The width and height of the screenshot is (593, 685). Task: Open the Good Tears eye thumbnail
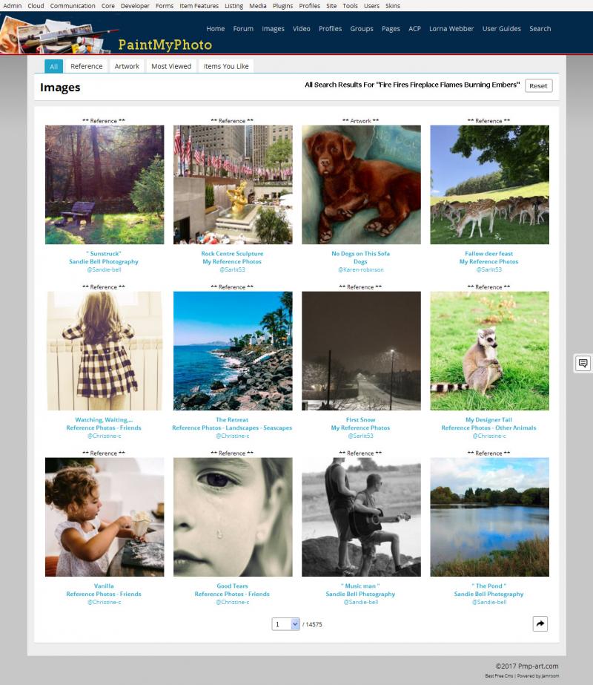click(x=233, y=517)
